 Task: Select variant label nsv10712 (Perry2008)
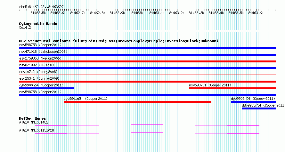[x=38, y=72]
